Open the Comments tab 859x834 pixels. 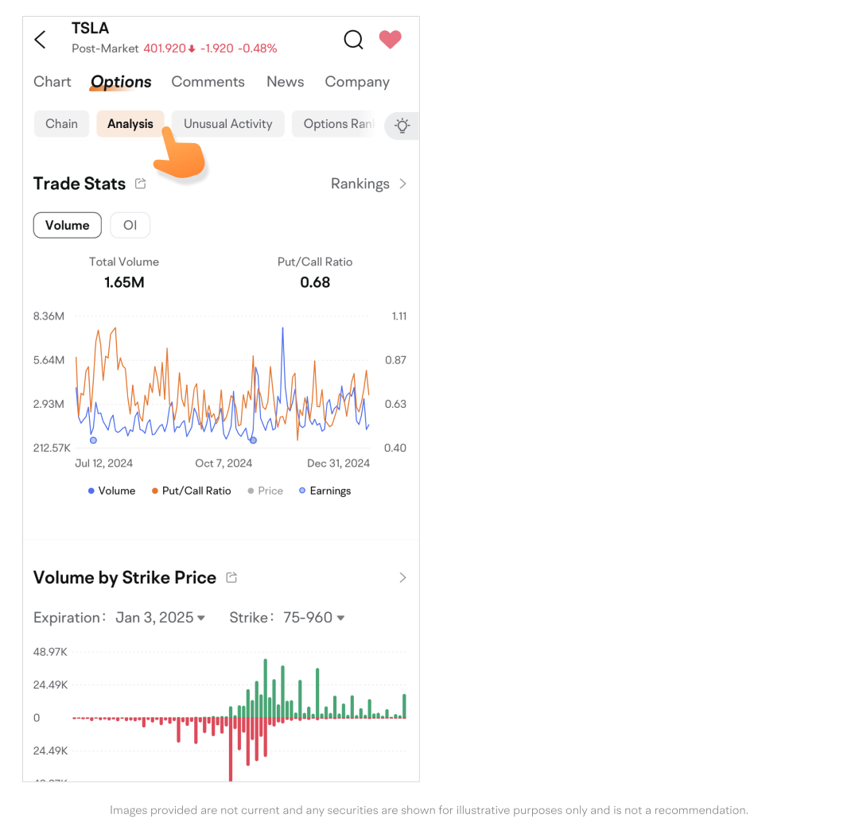[x=208, y=82]
